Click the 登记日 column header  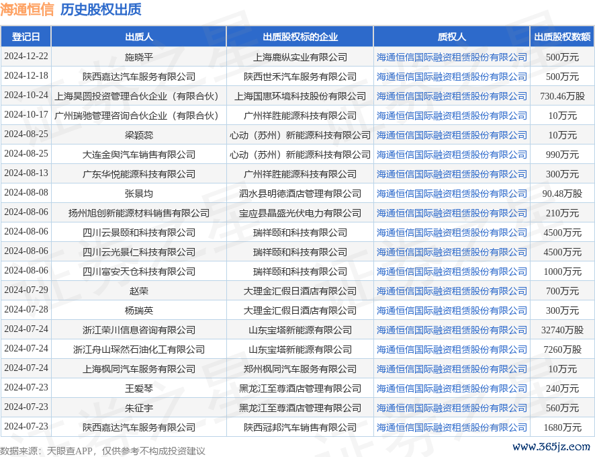pos(26,37)
